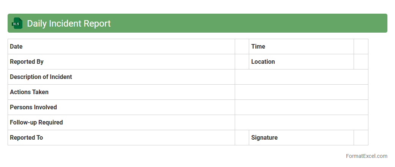Screen dimensions: 395x167
Task: Click the Actions Taken entry field
Action: (301, 92)
